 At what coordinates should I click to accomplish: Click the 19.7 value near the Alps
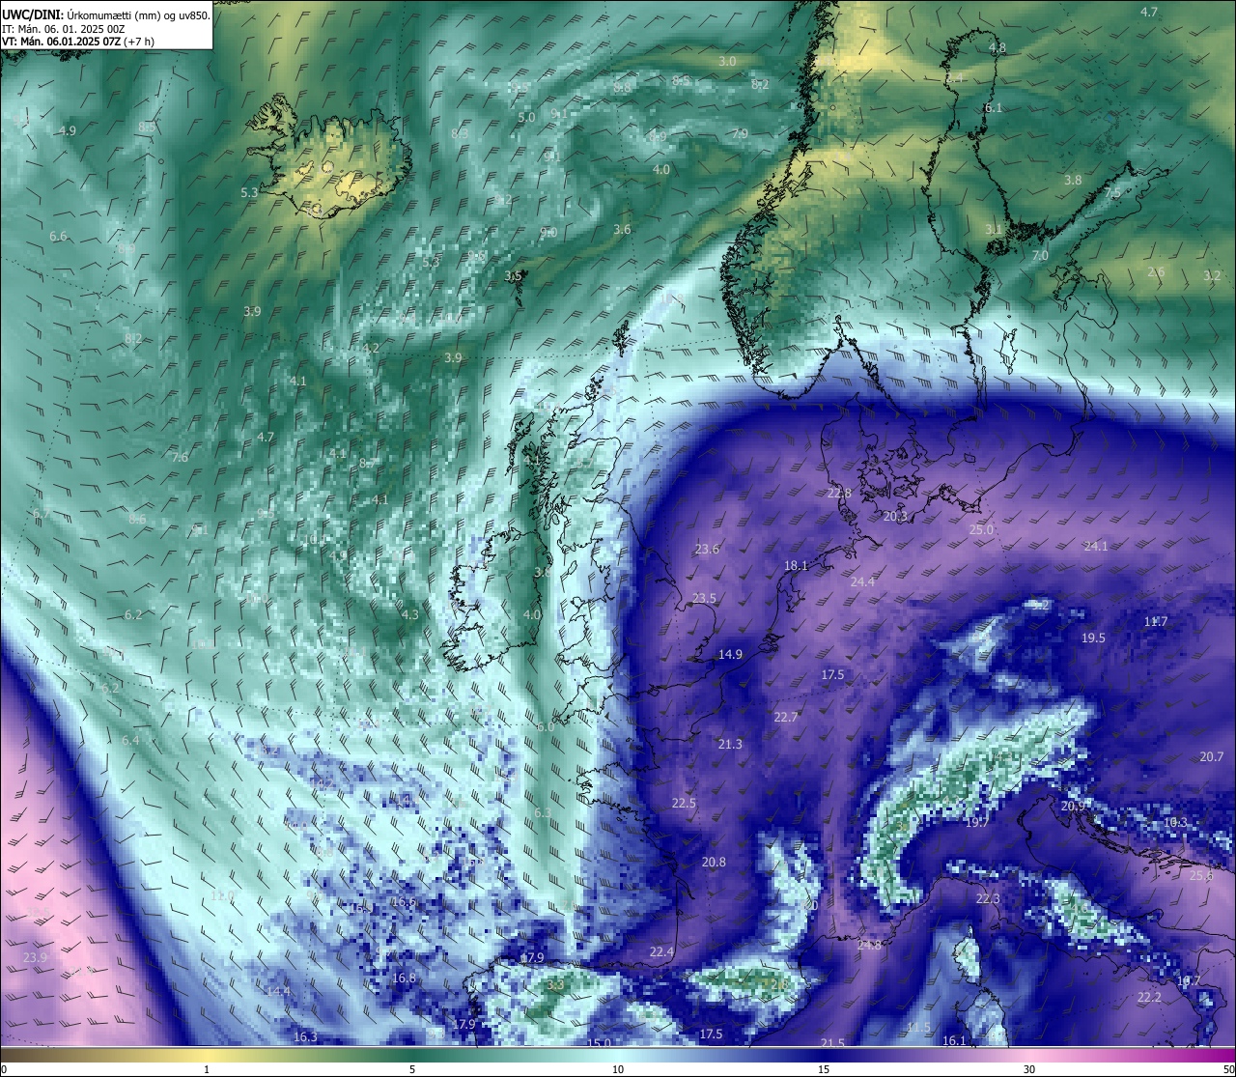977,822
